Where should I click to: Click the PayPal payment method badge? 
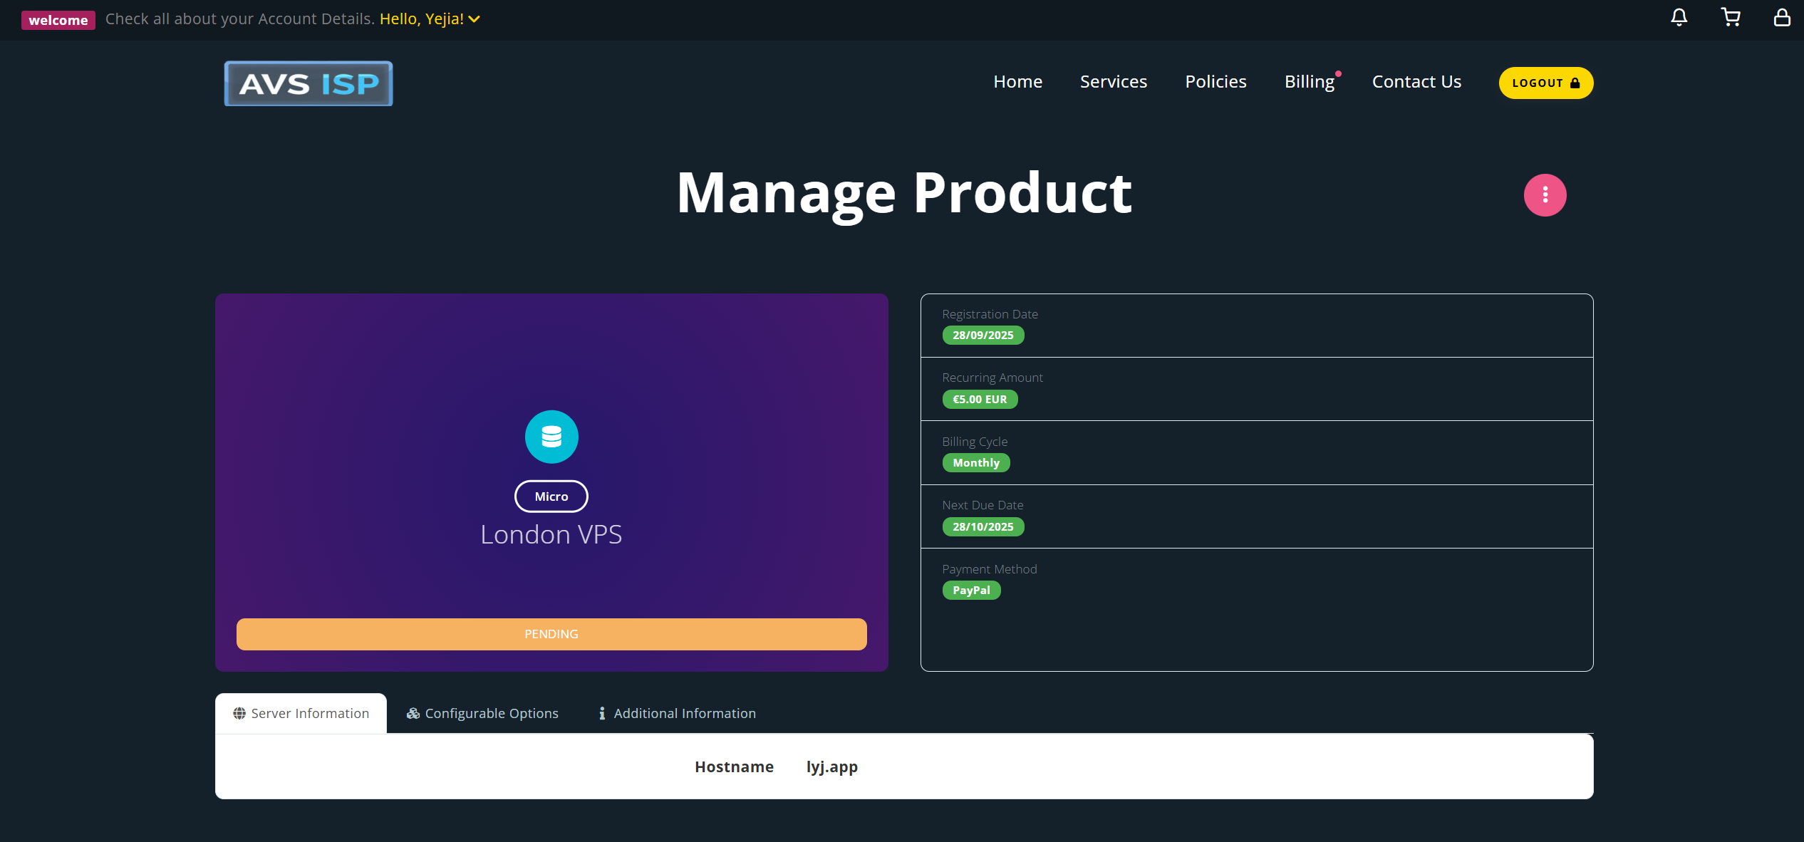[971, 591]
